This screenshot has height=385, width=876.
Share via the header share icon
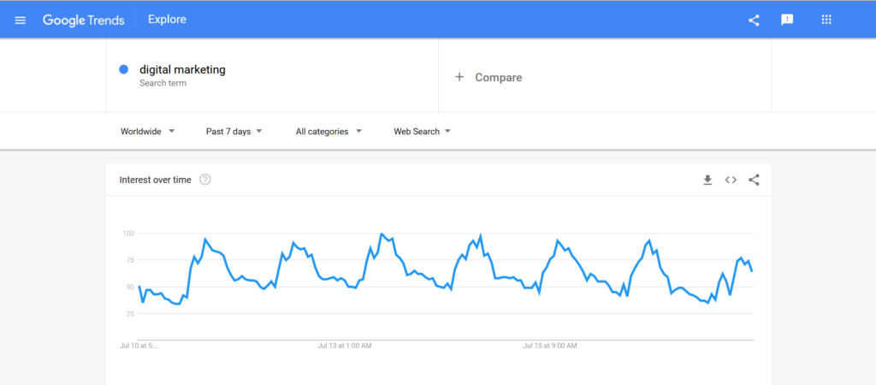point(754,21)
